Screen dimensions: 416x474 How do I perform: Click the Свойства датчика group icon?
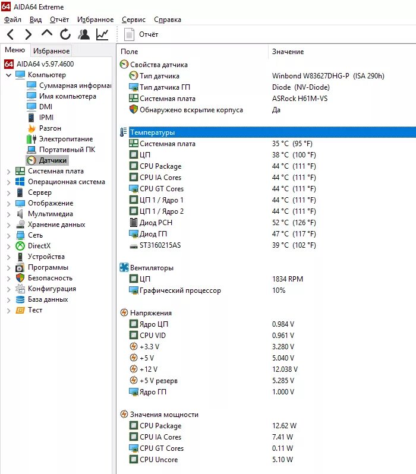click(x=124, y=64)
